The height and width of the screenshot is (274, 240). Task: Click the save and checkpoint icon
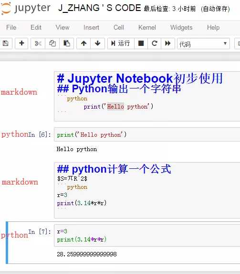pyautogui.click(x=6, y=44)
